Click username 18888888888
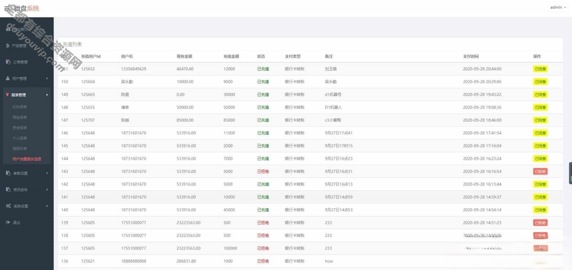Screen dimensions: 572x270 click(134, 261)
